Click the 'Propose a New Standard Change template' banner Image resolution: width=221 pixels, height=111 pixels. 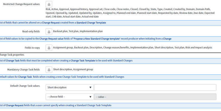click(x=110, y=39)
